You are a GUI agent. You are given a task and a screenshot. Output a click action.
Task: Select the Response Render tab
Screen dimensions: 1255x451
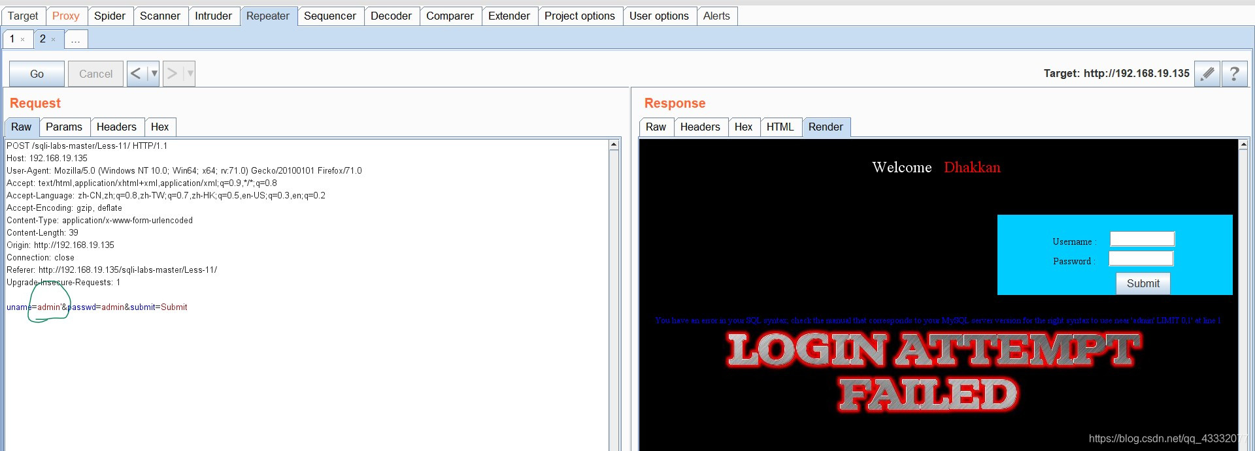point(826,127)
